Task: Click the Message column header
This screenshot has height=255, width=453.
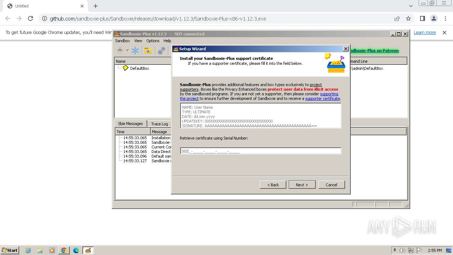Action: pyautogui.click(x=161, y=132)
